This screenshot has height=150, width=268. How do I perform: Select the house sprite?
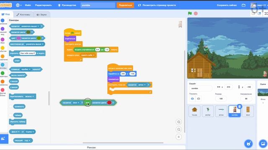194,111
